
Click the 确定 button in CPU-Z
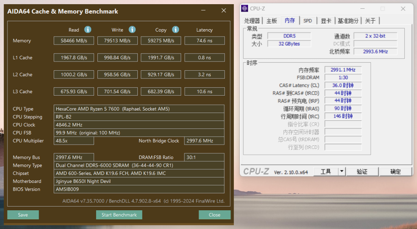click(395, 172)
